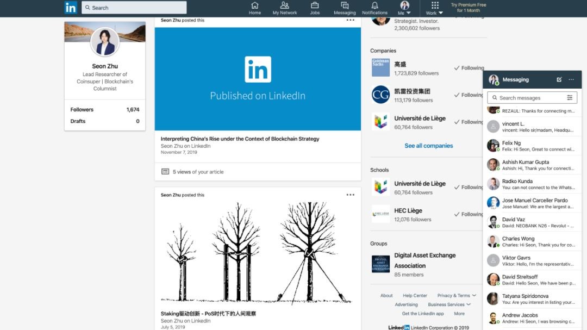Image resolution: width=587 pixels, height=330 pixels.
Task: Toggle Following for Université de Liège under Schools
Action: (x=469, y=187)
